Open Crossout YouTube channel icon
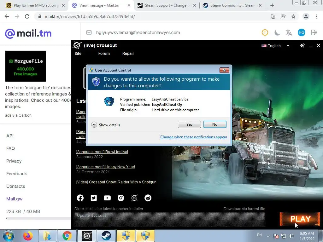Screen dimensions: 323x242 tap(107, 198)
